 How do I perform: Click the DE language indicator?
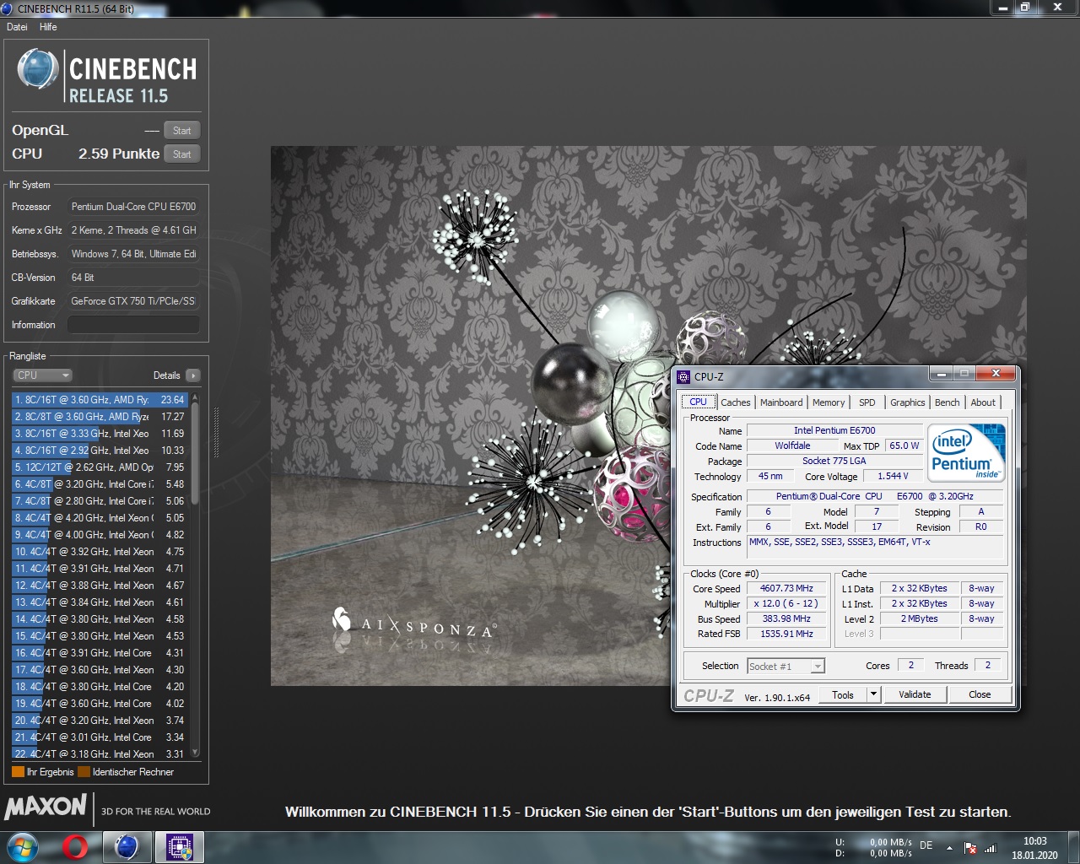click(926, 845)
